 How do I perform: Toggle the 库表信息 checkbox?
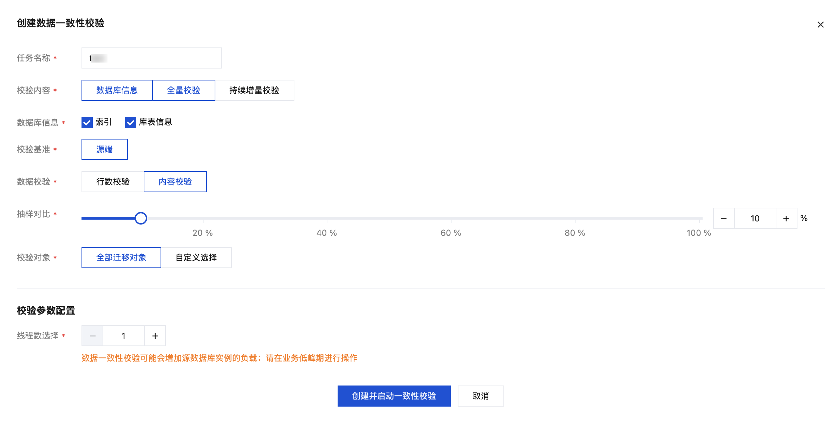pyautogui.click(x=131, y=122)
